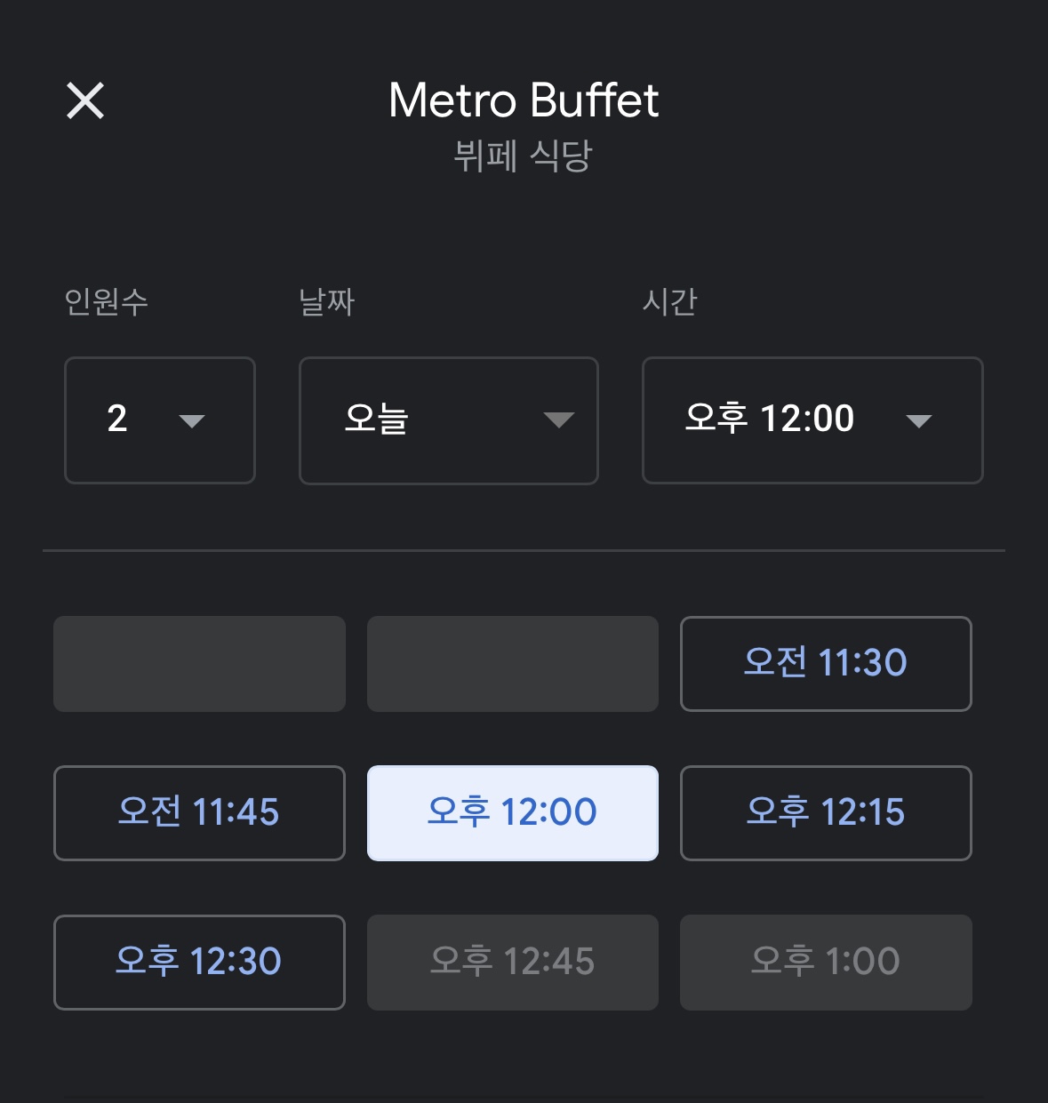The image size is (1048, 1103).
Task: Open the 시간 dropdown showing 오후 12:00
Action: pos(812,420)
